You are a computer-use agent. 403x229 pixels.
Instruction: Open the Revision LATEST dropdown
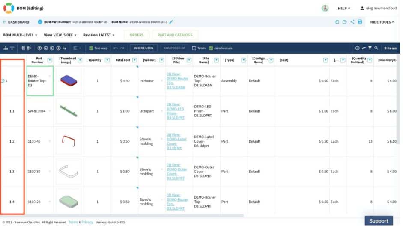pos(99,35)
